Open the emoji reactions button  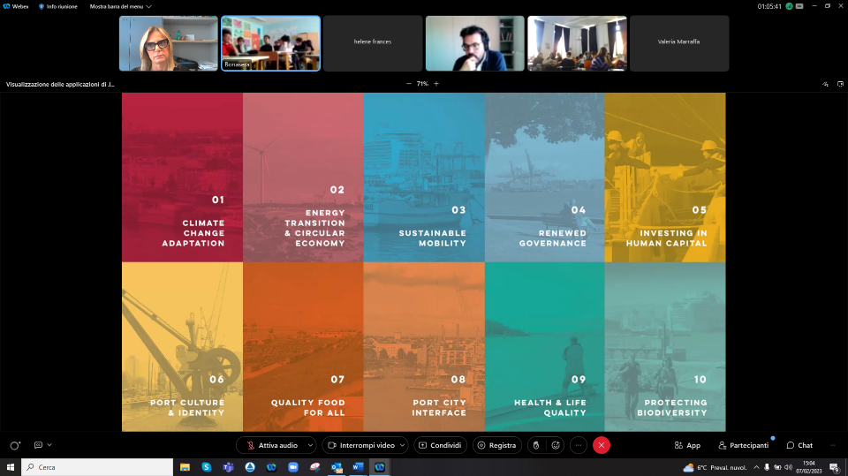tap(556, 445)
